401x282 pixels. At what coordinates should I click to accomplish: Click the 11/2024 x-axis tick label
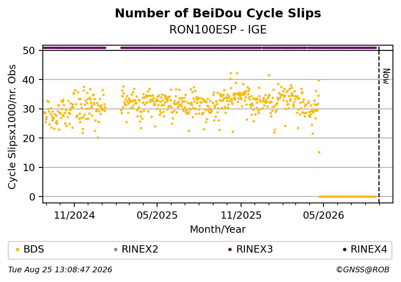pos(74,215)
